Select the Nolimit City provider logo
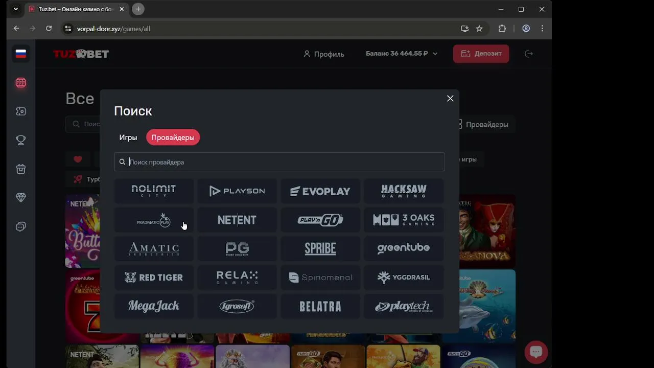Screen dimensions: 654x368 [154, 191]
